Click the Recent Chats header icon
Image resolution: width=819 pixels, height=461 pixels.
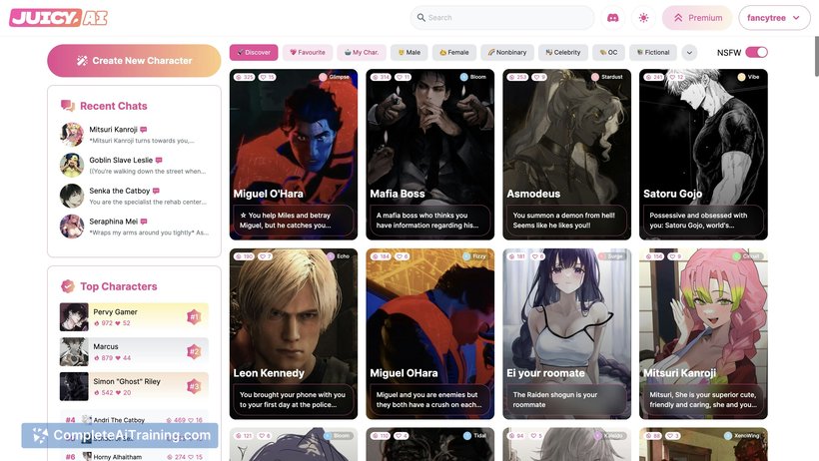(67, 106)
